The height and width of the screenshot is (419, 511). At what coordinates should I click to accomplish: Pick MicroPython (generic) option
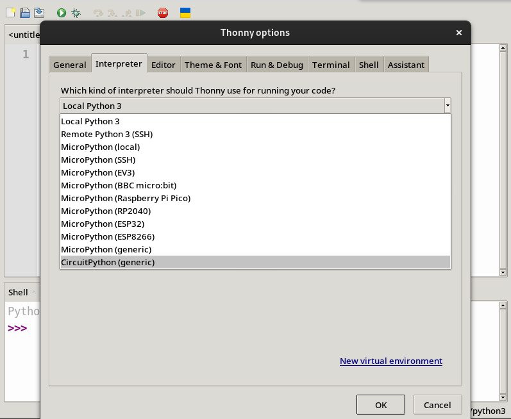tap(255, 249)
